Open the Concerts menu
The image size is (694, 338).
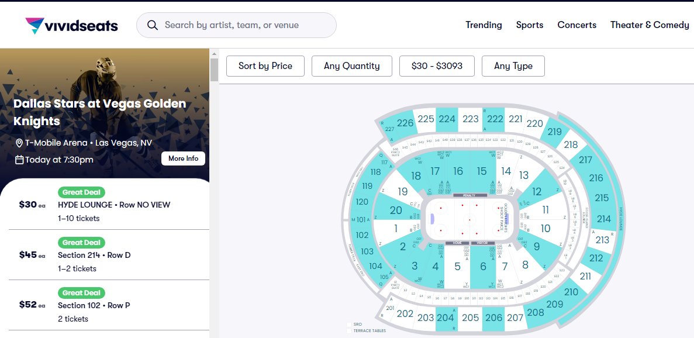point(577,25)
